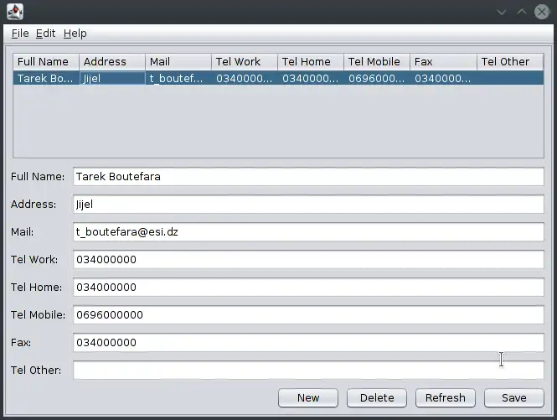
Task: Click the Fax column header
Action: click(x=443, y=62)
